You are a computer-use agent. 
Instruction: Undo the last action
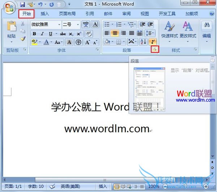40,4
